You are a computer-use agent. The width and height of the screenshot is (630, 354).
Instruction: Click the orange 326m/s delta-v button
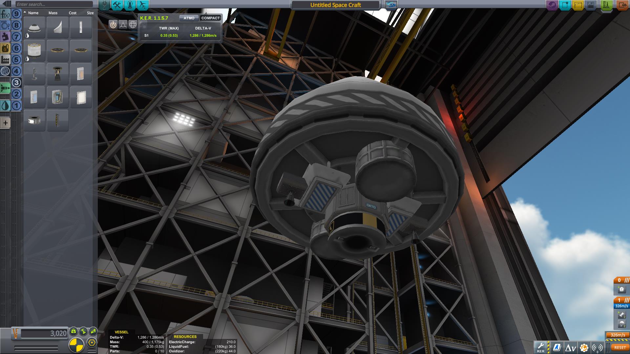[x=618, y=335]
